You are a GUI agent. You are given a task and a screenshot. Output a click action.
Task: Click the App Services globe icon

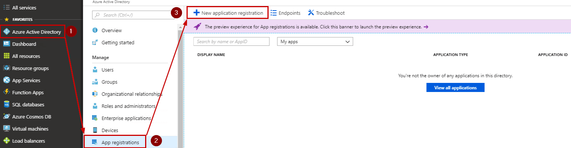pos(6,80)
